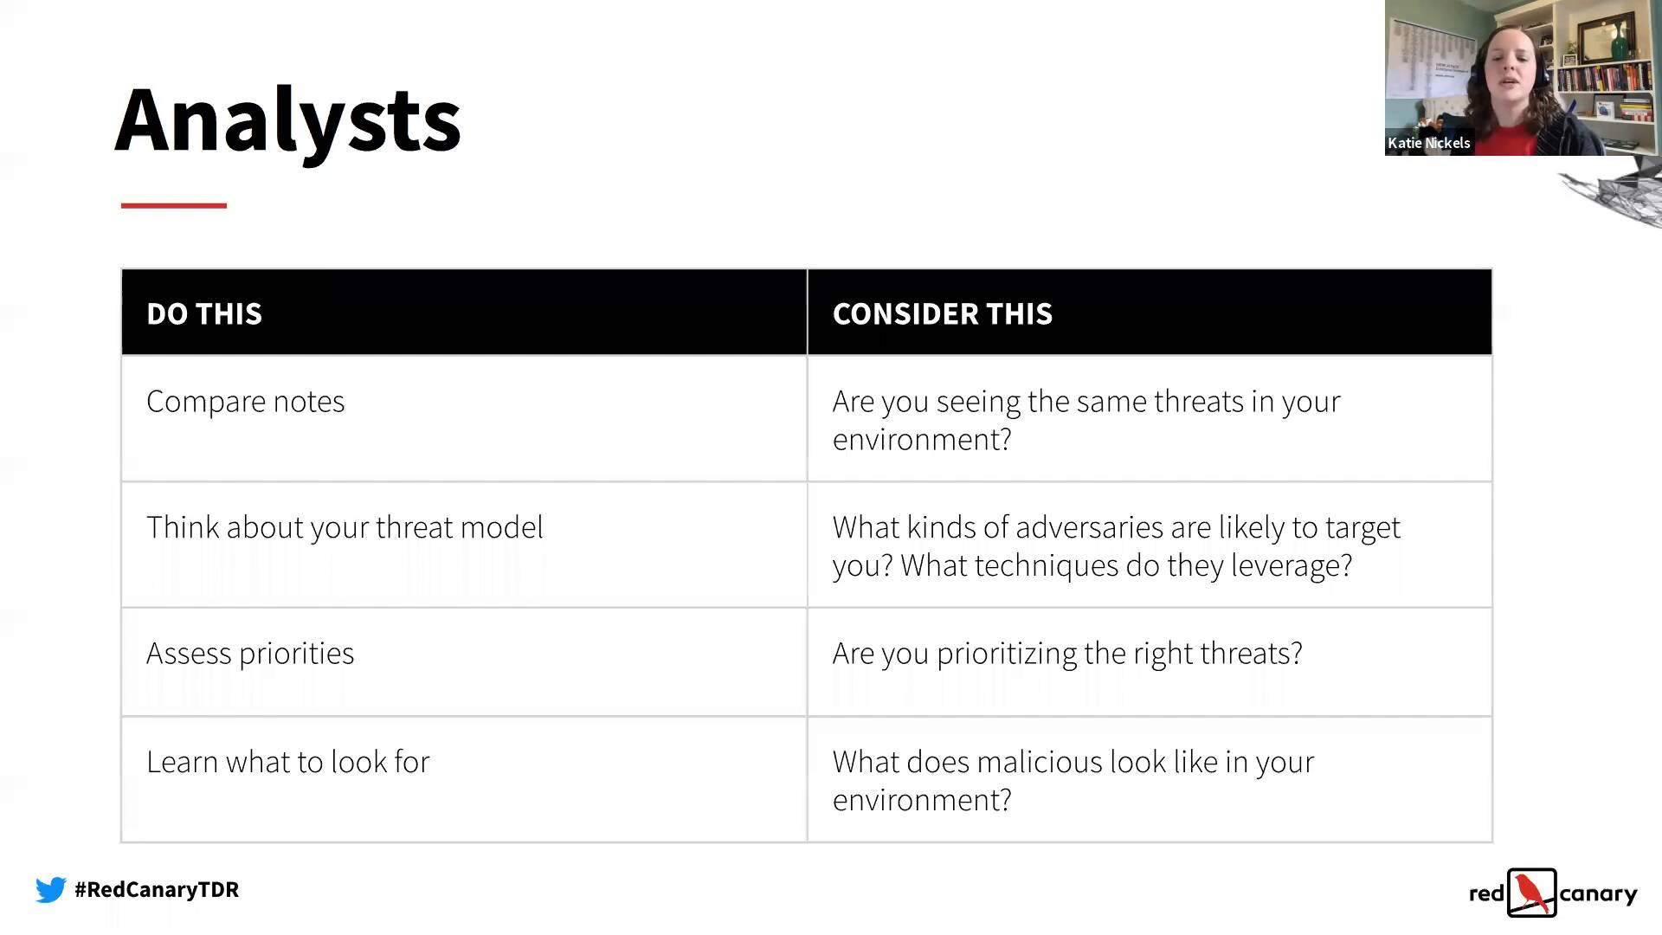Click Are you prioritizing the right threats text
1662x935 pixels.
(x=1066, y=654)
